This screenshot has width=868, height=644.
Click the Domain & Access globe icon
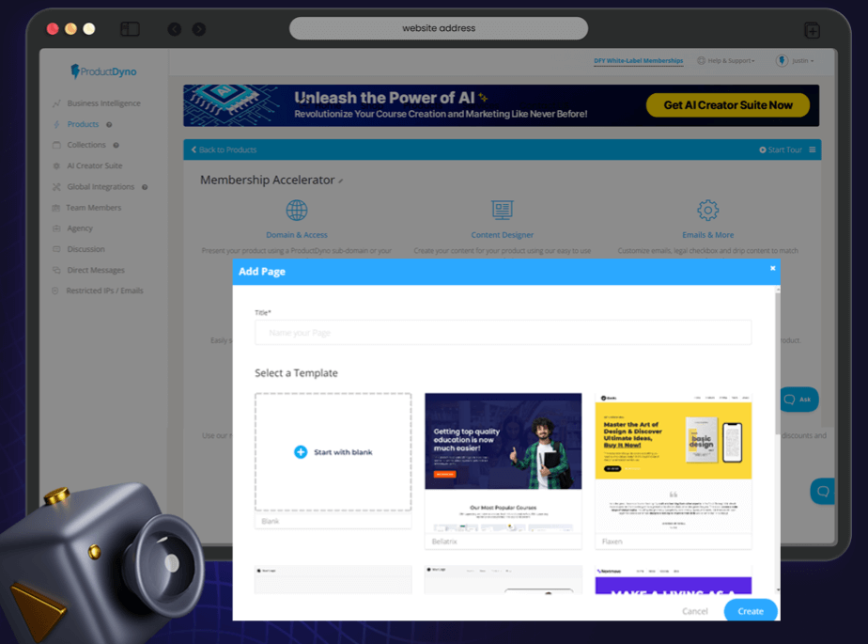(x=297, y=209)
